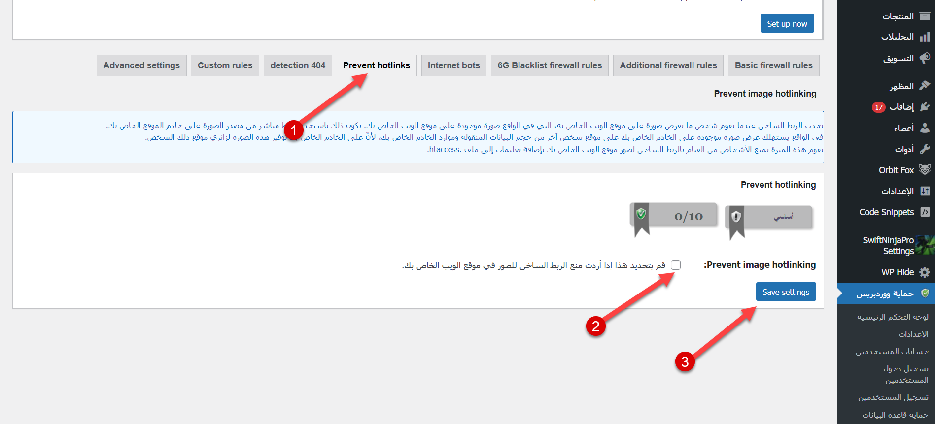Click the green shield icon beside حماية ووردبريس

coord(925,293)
